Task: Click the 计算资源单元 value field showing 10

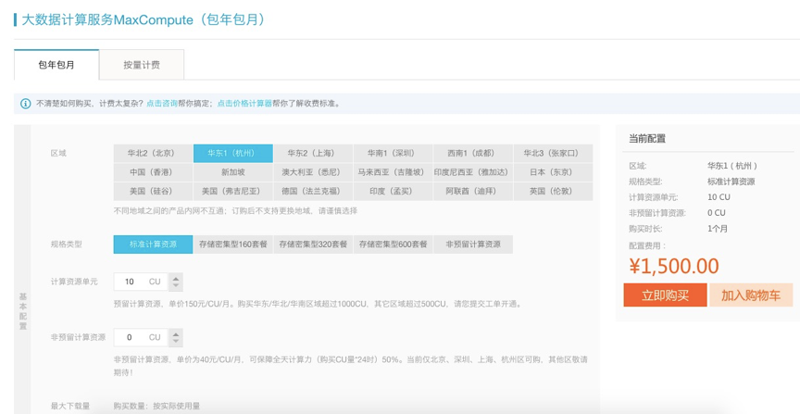Action: click(x=142, y=282)
